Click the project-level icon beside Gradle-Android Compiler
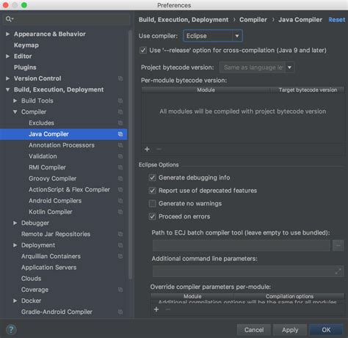This screenshot has width=348, height=338. [120, 312]
